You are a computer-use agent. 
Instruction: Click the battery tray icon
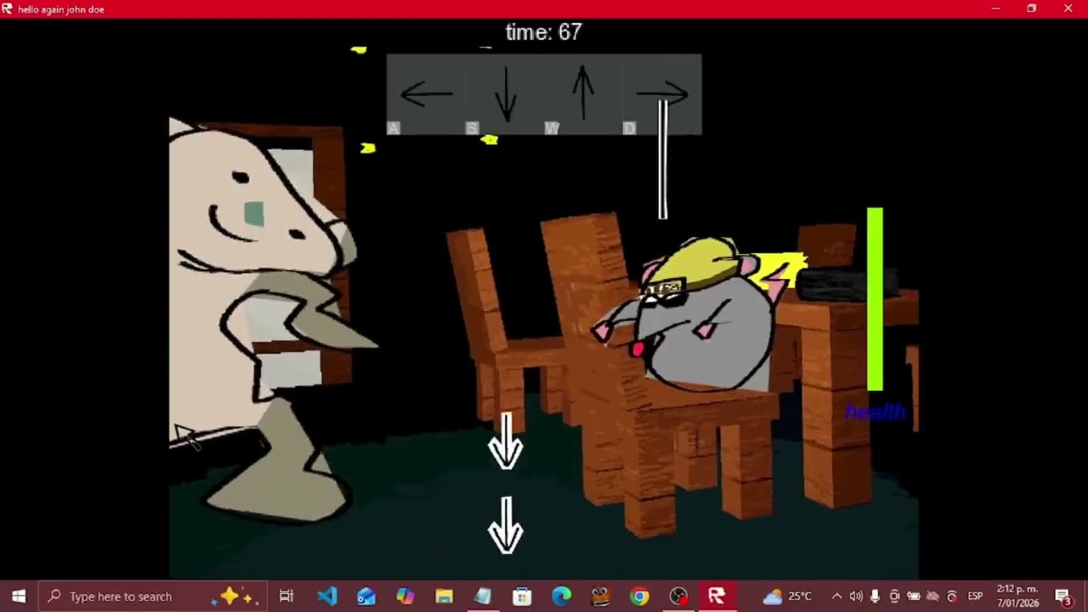[914, 596]
